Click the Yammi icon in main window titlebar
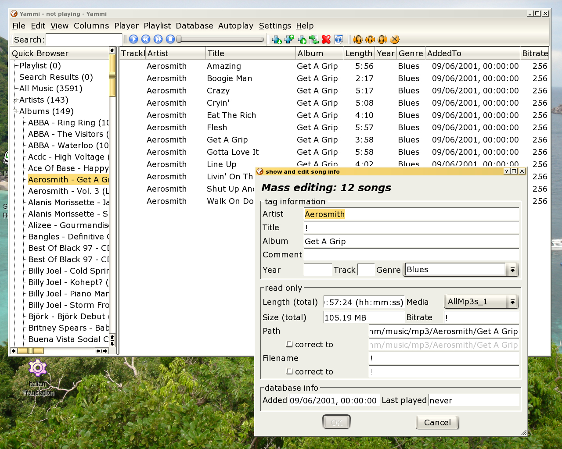Viewport: 562px width, 449px height. click(14, 14)
